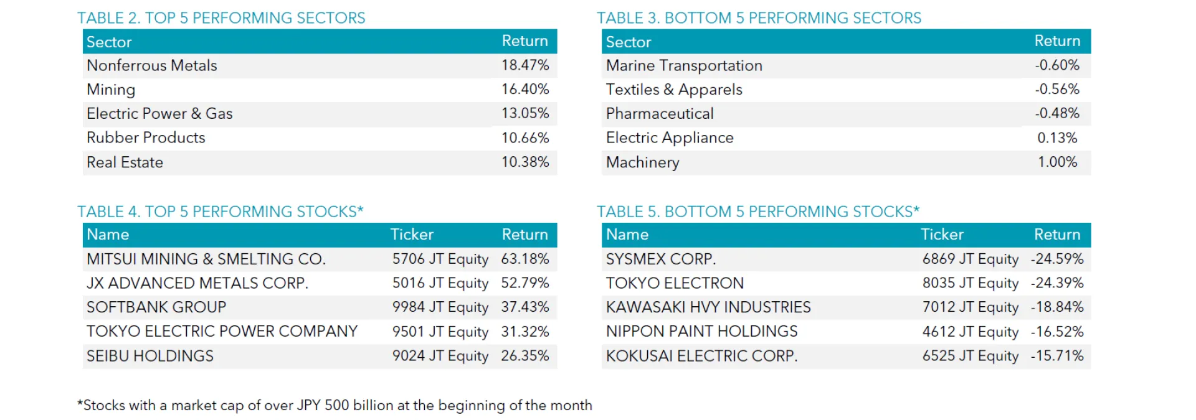Image resolution: width=1196 pixels, height=420 pixels.
Task: Select Electric Power & Gas sector name
Action: point(159,114)
